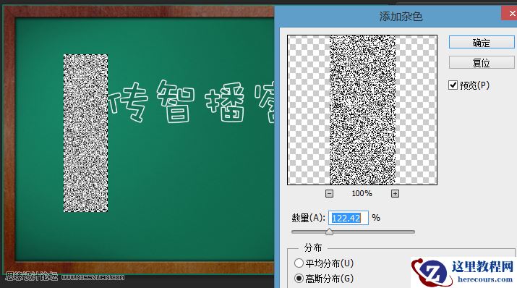Toggle the 预览(P) preview checkbox
Screen dimensions: 517x288
[x=453, y=85]
